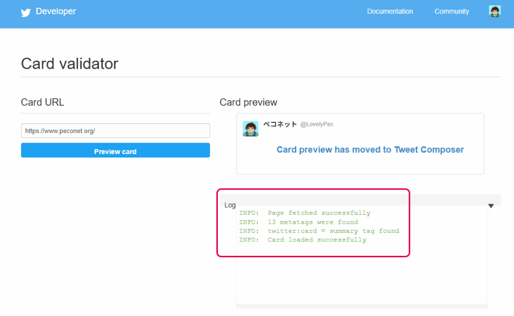This screenshot has width=514, height=316.
Task: Collapse the Log panel arrow
Action: (491, 206)
